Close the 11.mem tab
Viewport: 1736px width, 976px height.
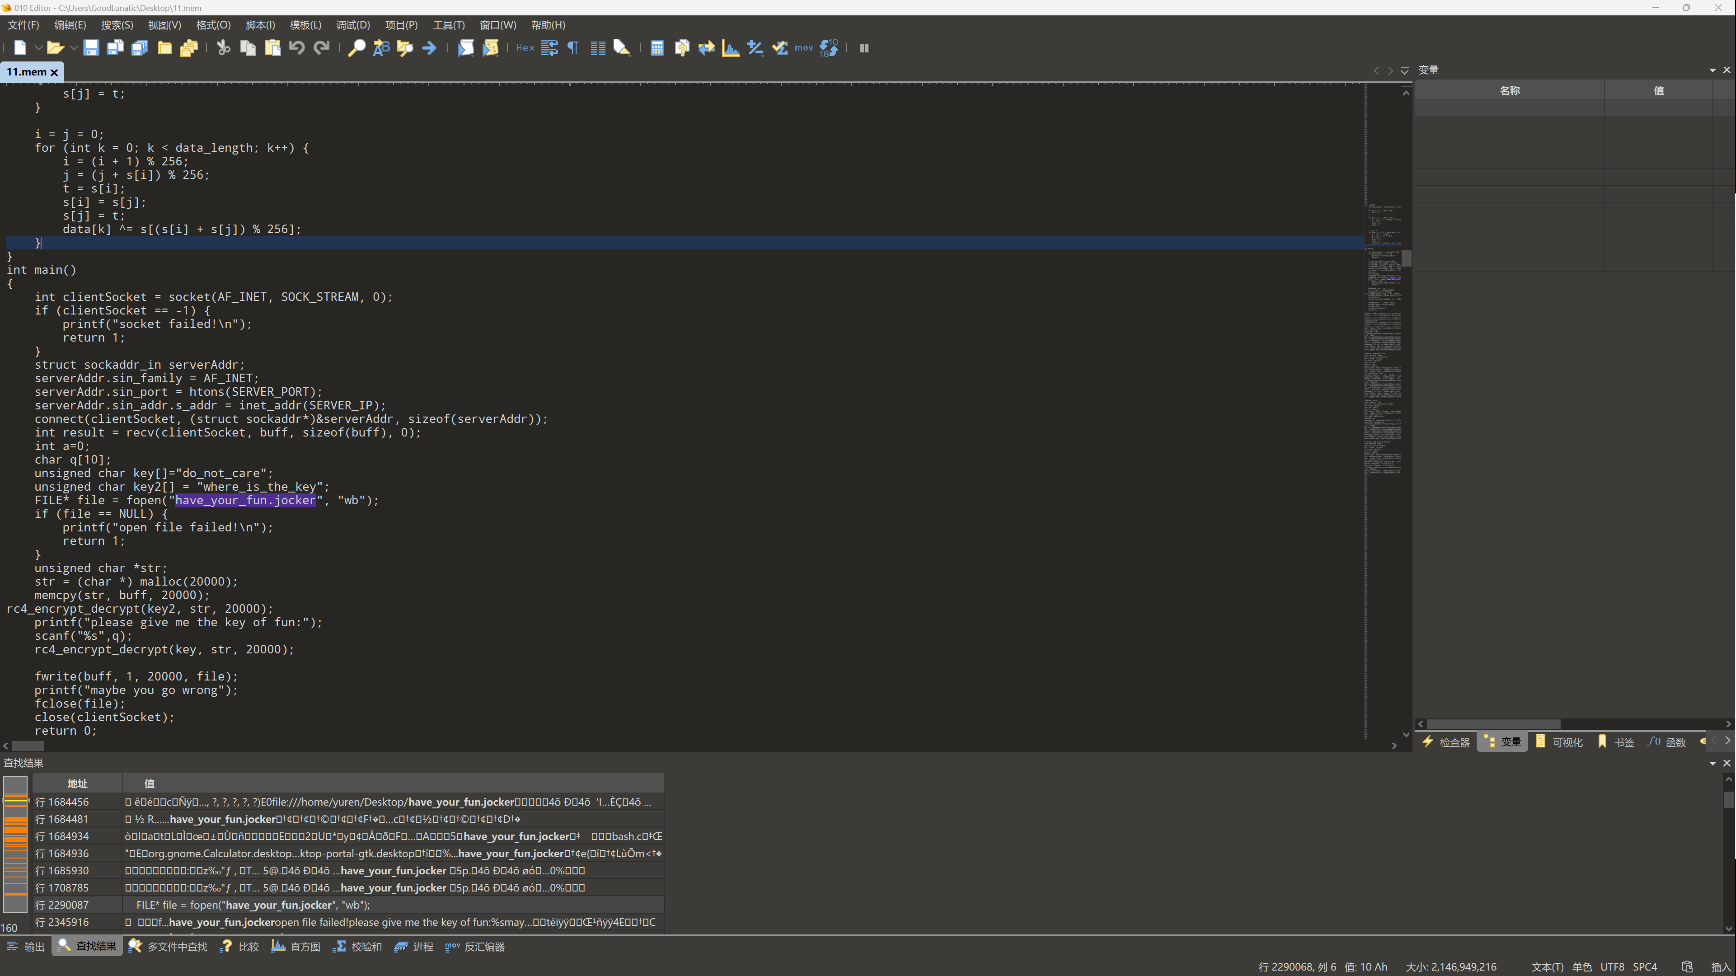(x=55, y=72)
